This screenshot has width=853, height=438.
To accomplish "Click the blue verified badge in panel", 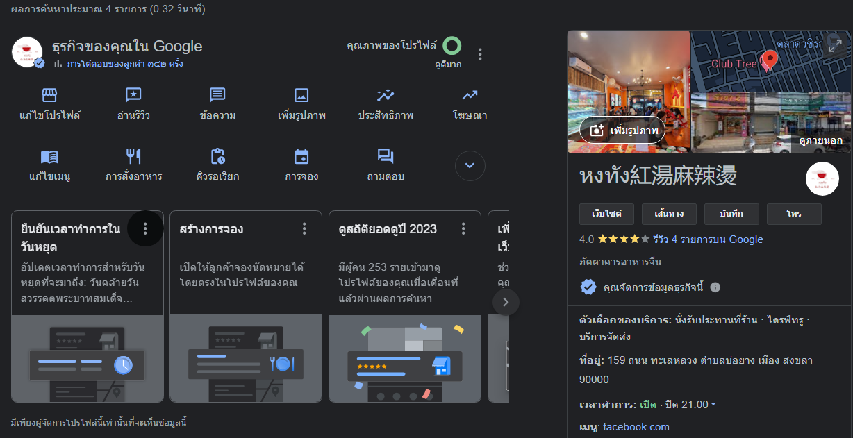I will [x=588, y=287].
